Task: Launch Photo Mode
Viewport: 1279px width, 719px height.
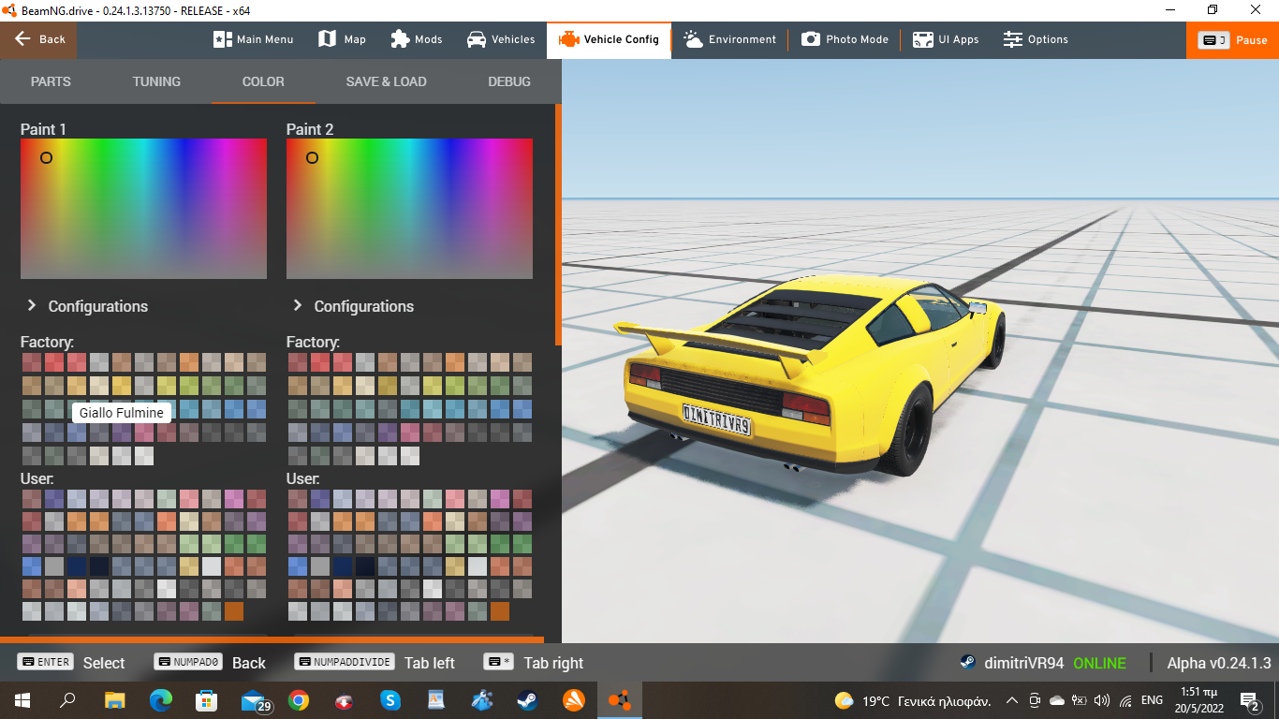Action: [845, 39]
